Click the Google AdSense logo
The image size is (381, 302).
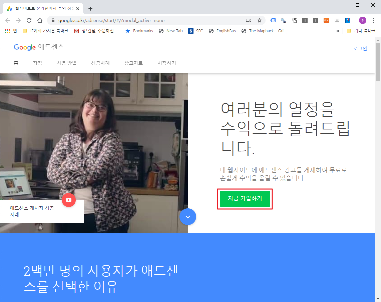point(39,47)
